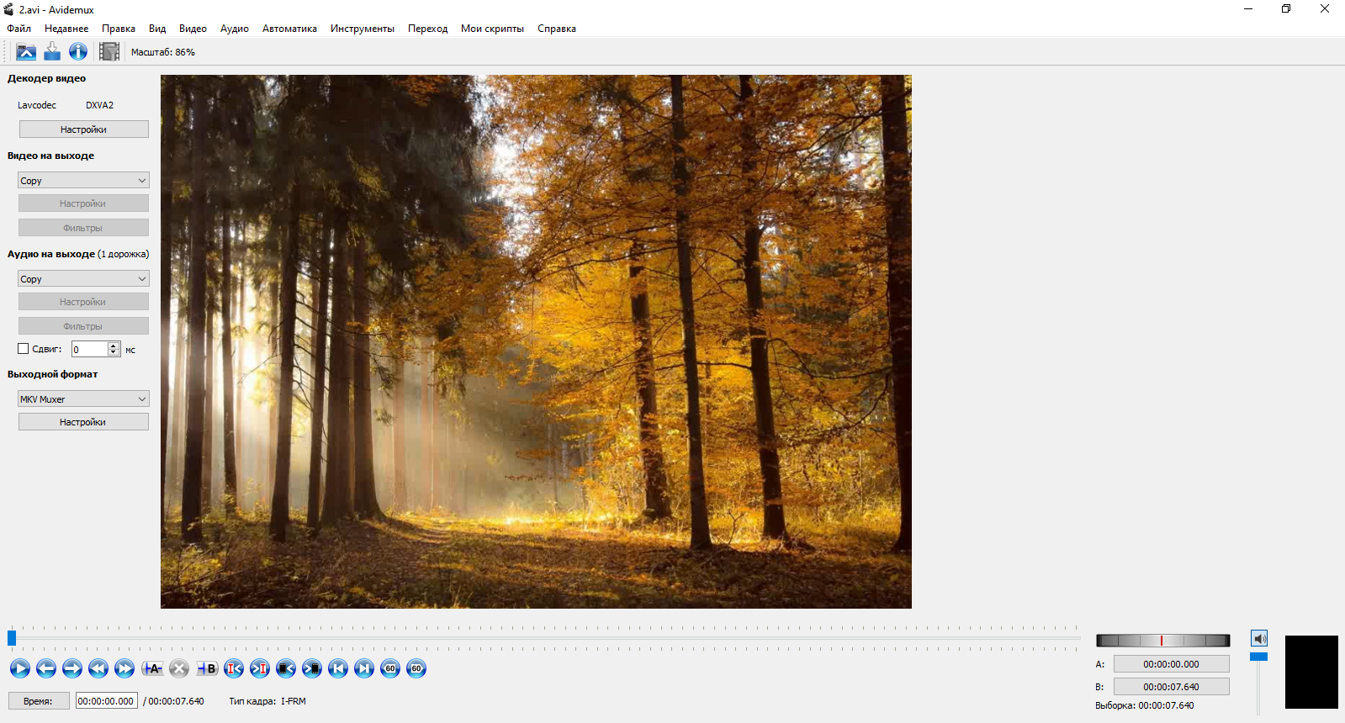This screenshot has height=723, width=1345.
Task: Expand the audio output Copy dropdown
Action: [x=83, y=279]
